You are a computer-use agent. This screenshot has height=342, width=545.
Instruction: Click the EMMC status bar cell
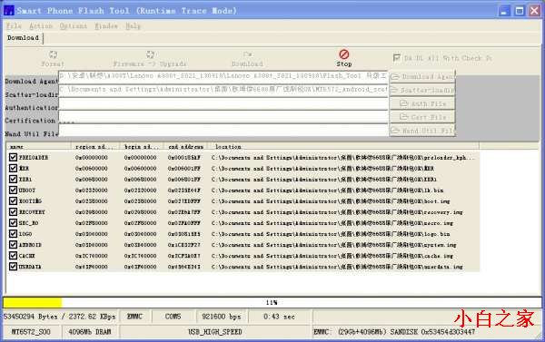coord(134,317)
